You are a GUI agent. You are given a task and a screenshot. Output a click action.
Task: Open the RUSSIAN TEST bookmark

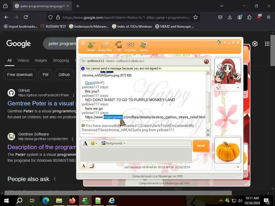53,27
